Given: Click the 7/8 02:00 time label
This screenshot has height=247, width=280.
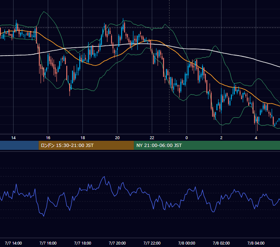Looking at the screenshot, I should point(221,243).
